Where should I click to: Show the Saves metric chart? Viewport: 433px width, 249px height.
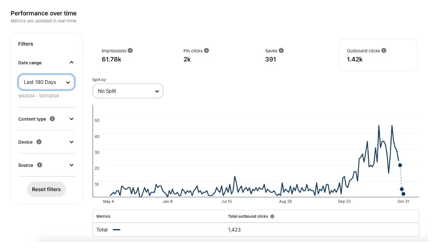(x=274, y=55)
